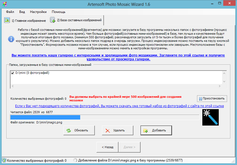Click the folder list left scroll arrow

coord(13,86)
